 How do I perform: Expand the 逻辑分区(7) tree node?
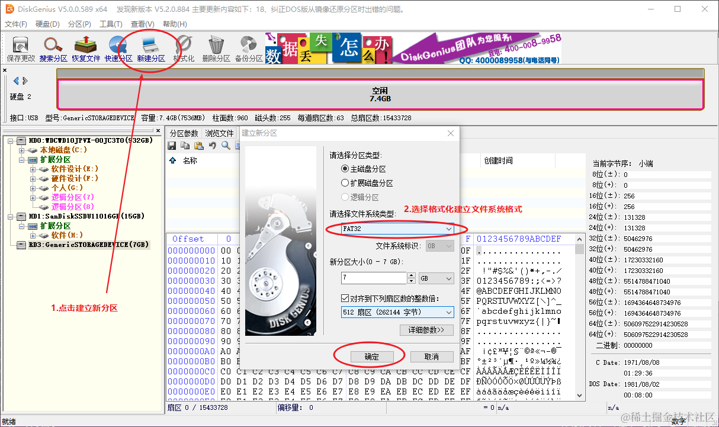pos(33,198)
